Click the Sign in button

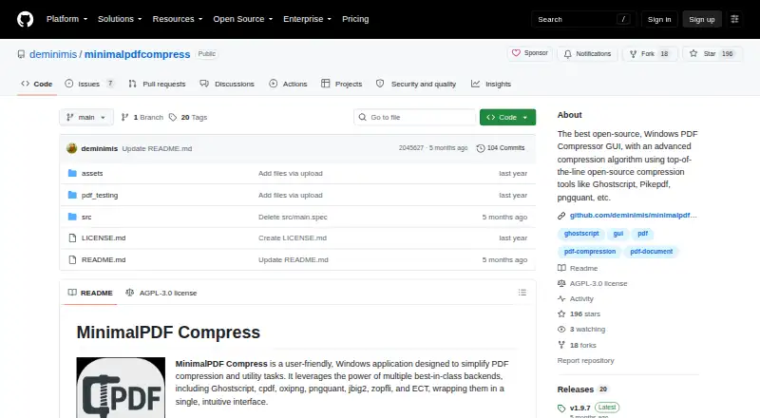point(659,19)
